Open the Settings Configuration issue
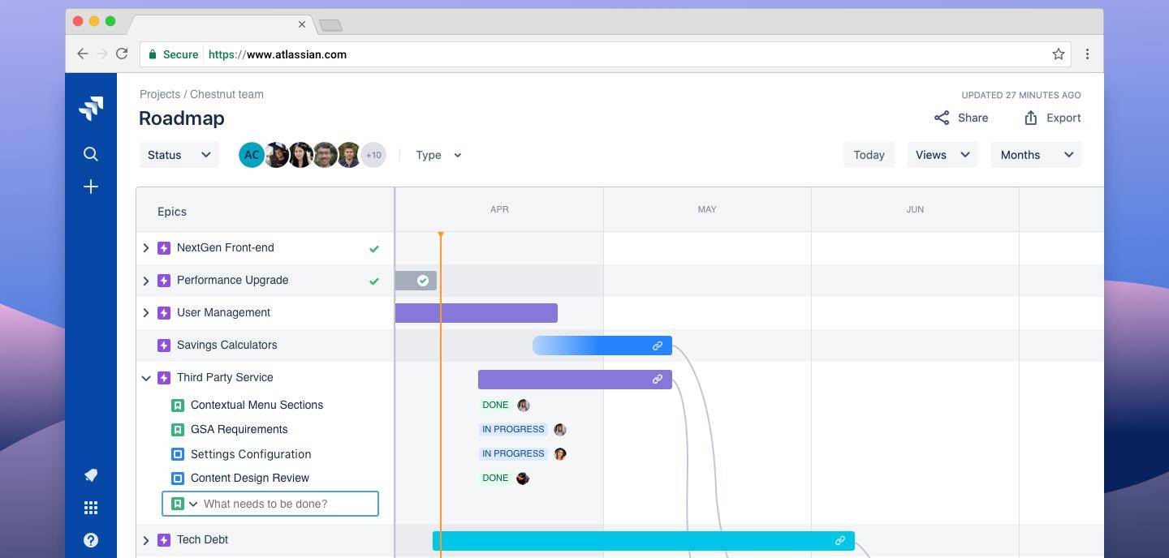The height and width of the screenshot is (558, 1169). [251, 454]
